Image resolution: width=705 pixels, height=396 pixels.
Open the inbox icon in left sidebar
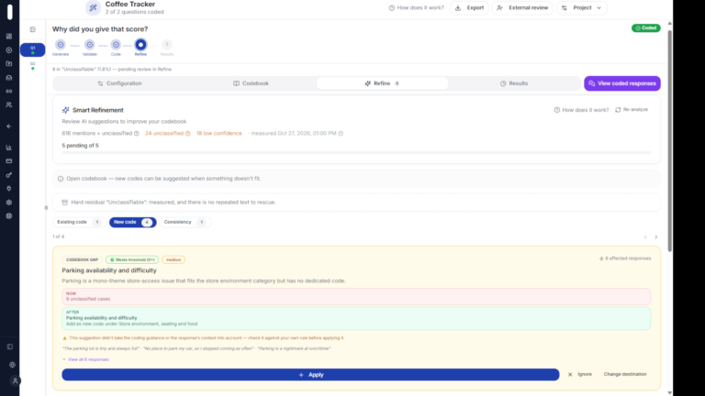pos(9,78)
